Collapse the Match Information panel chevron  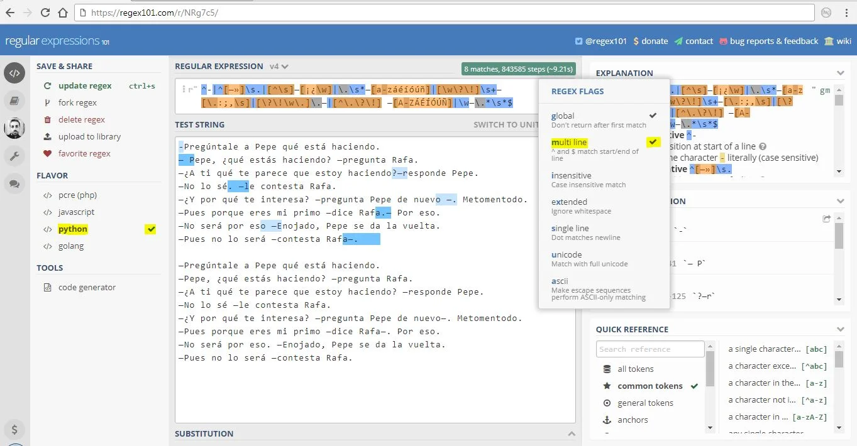click(841, 202)
